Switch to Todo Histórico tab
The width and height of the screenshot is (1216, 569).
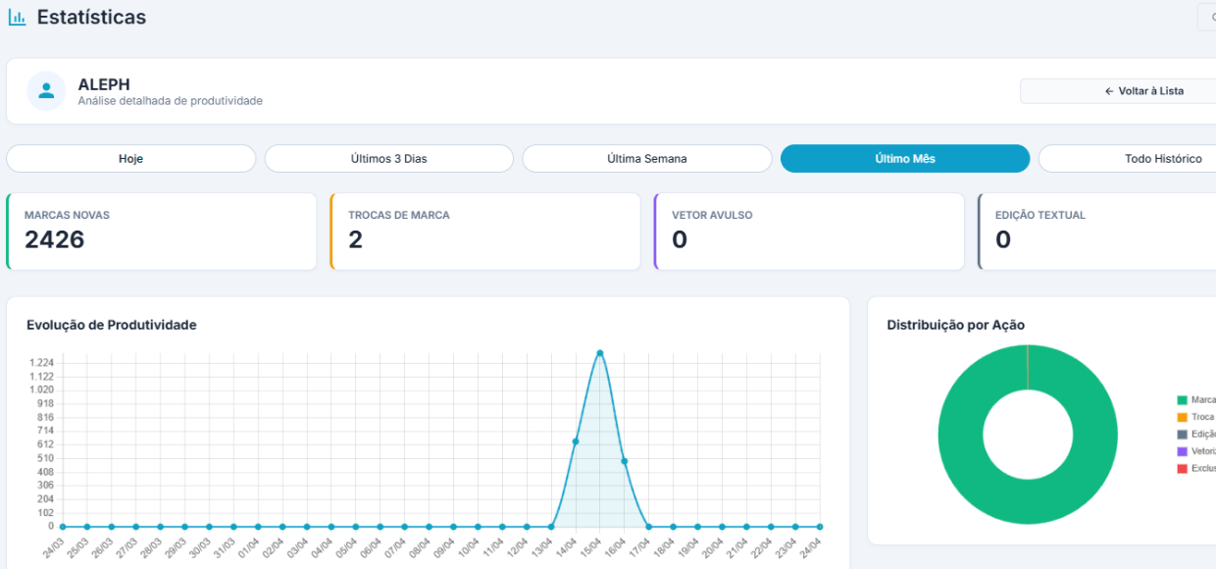click(1128, 159)
